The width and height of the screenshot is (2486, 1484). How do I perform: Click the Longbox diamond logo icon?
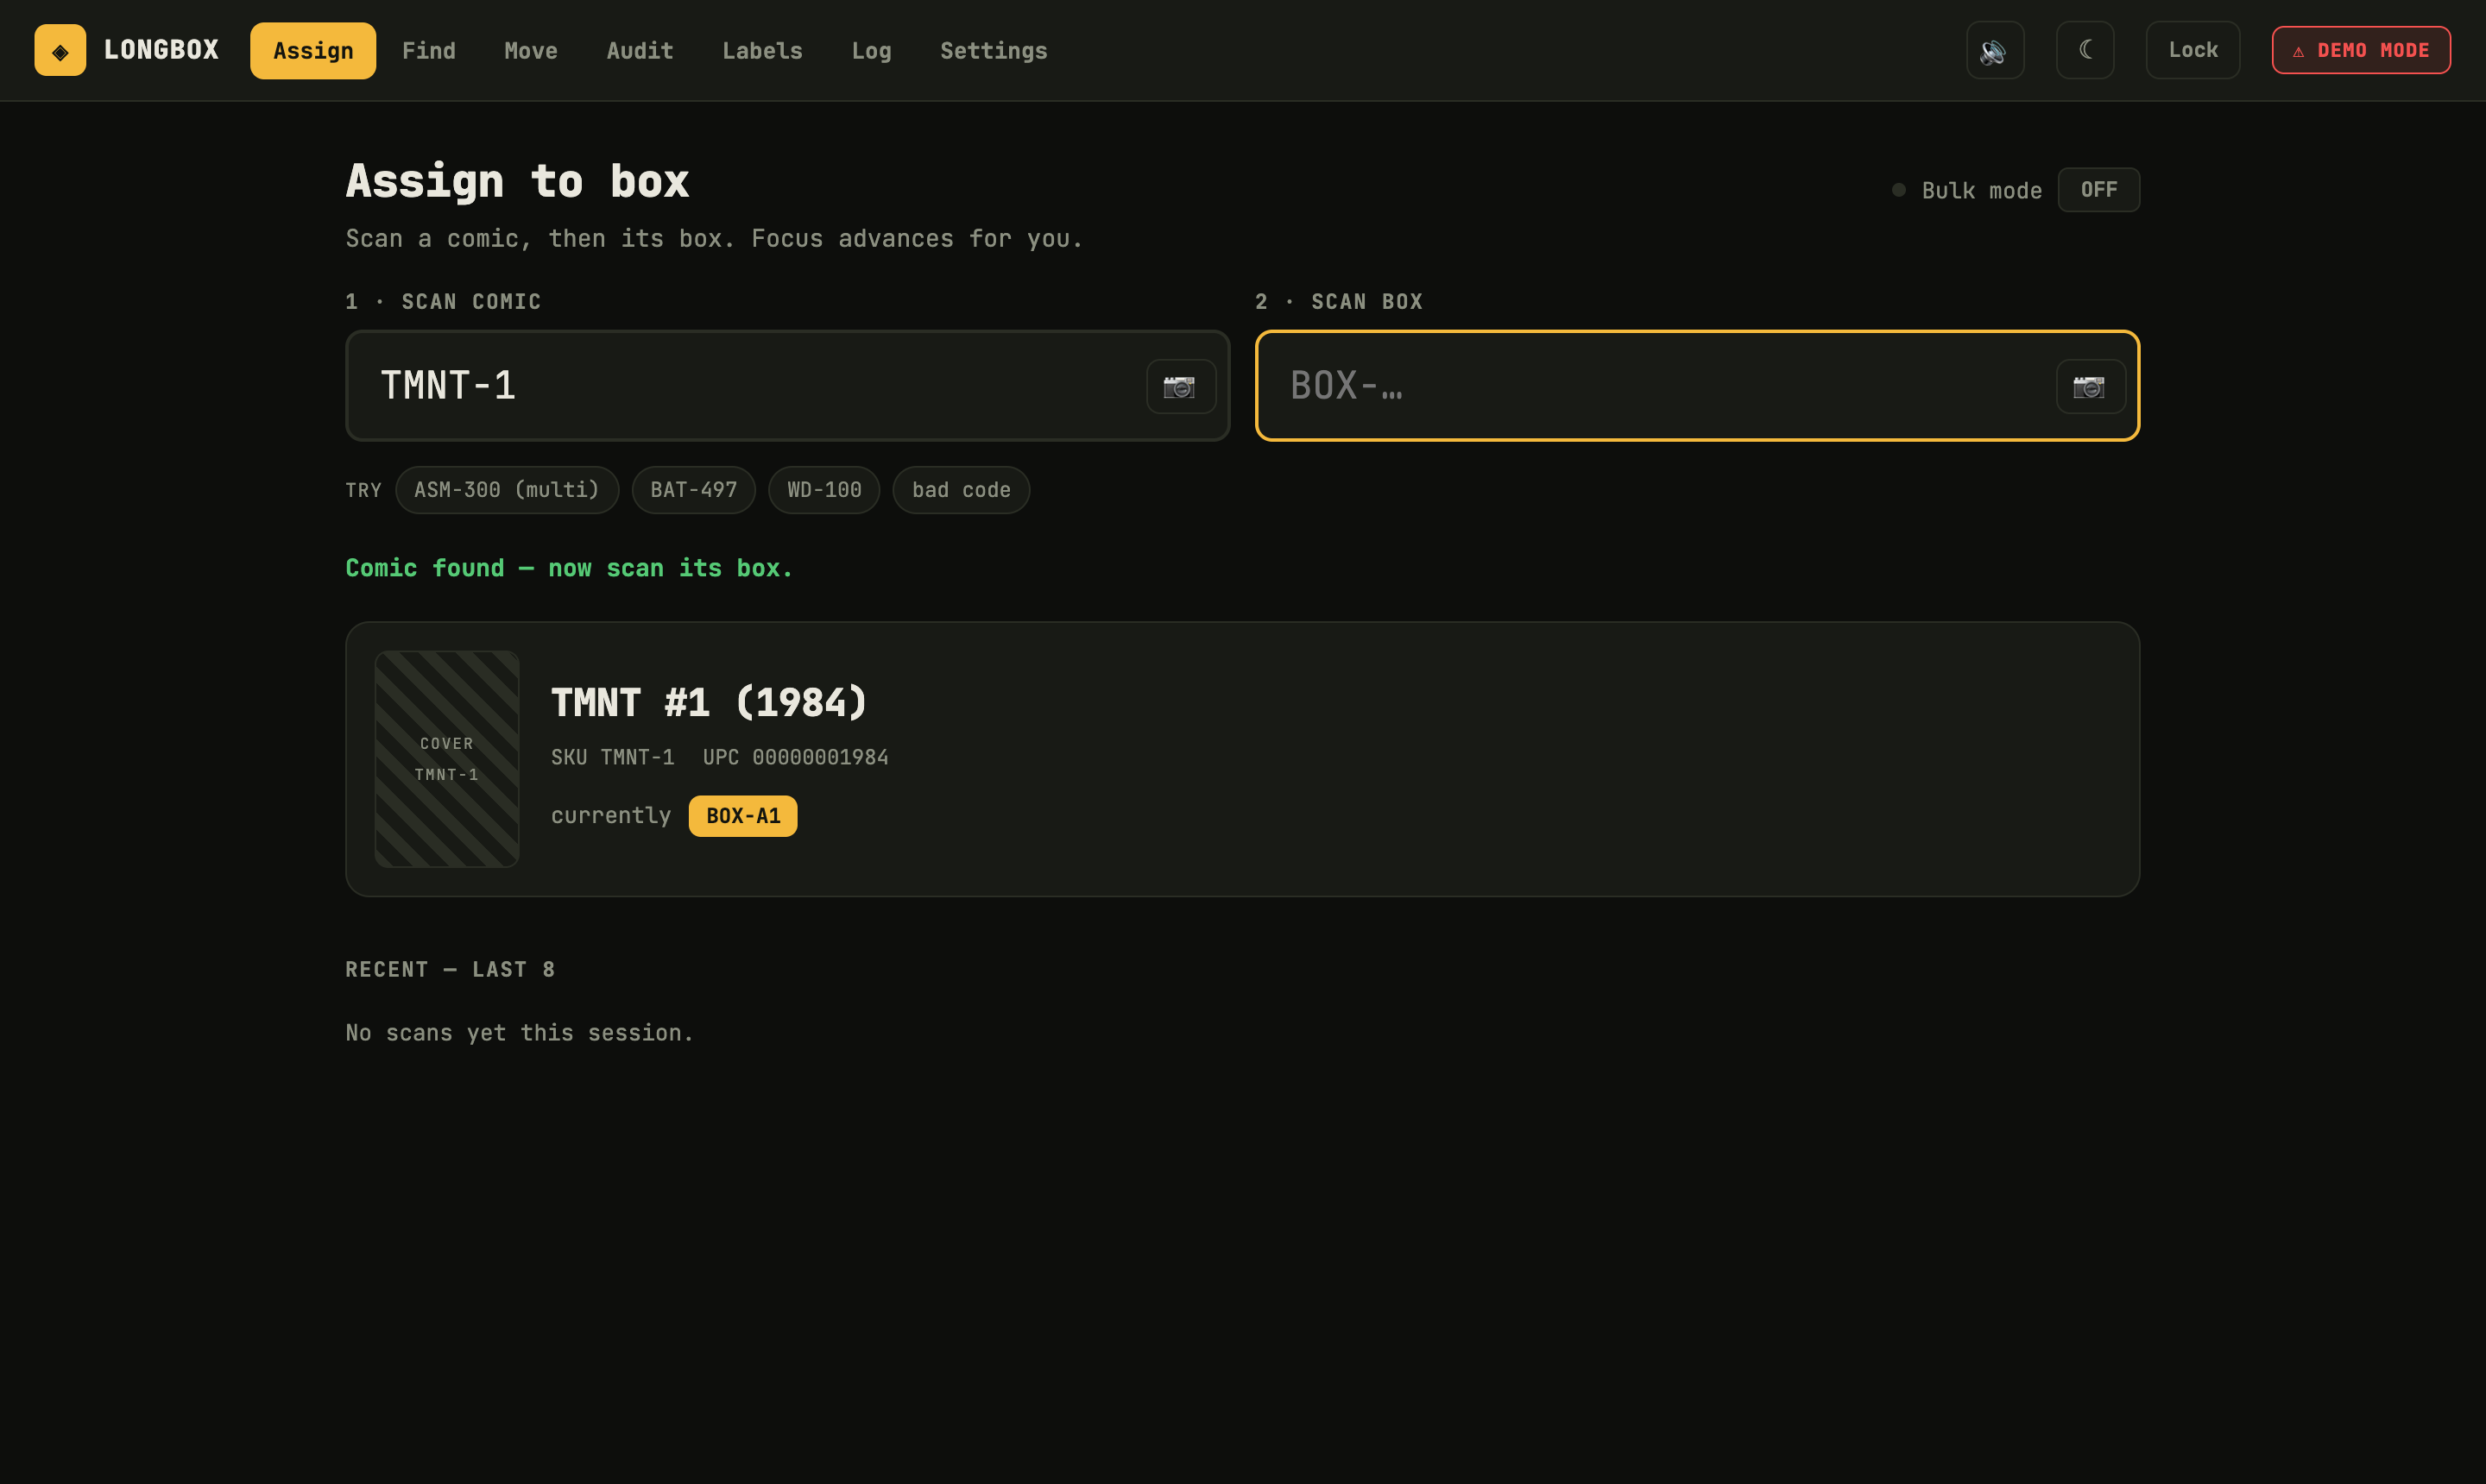pos(60,50)
